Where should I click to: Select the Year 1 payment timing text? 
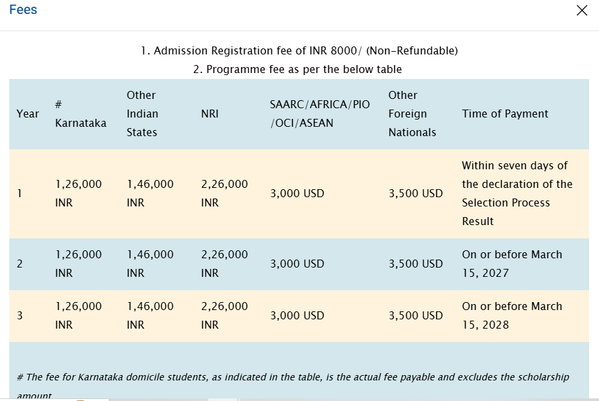point(517,193)
